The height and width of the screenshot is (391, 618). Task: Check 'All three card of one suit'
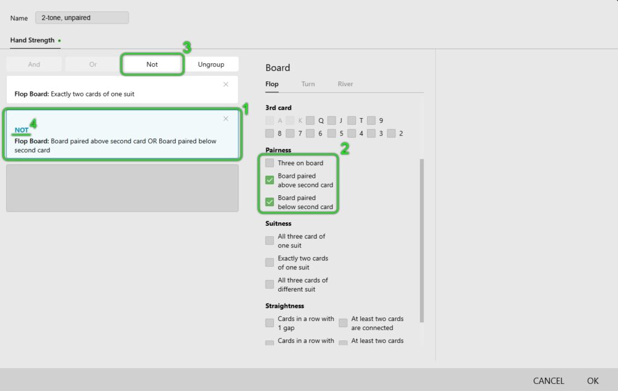click(x=270, y=241)
